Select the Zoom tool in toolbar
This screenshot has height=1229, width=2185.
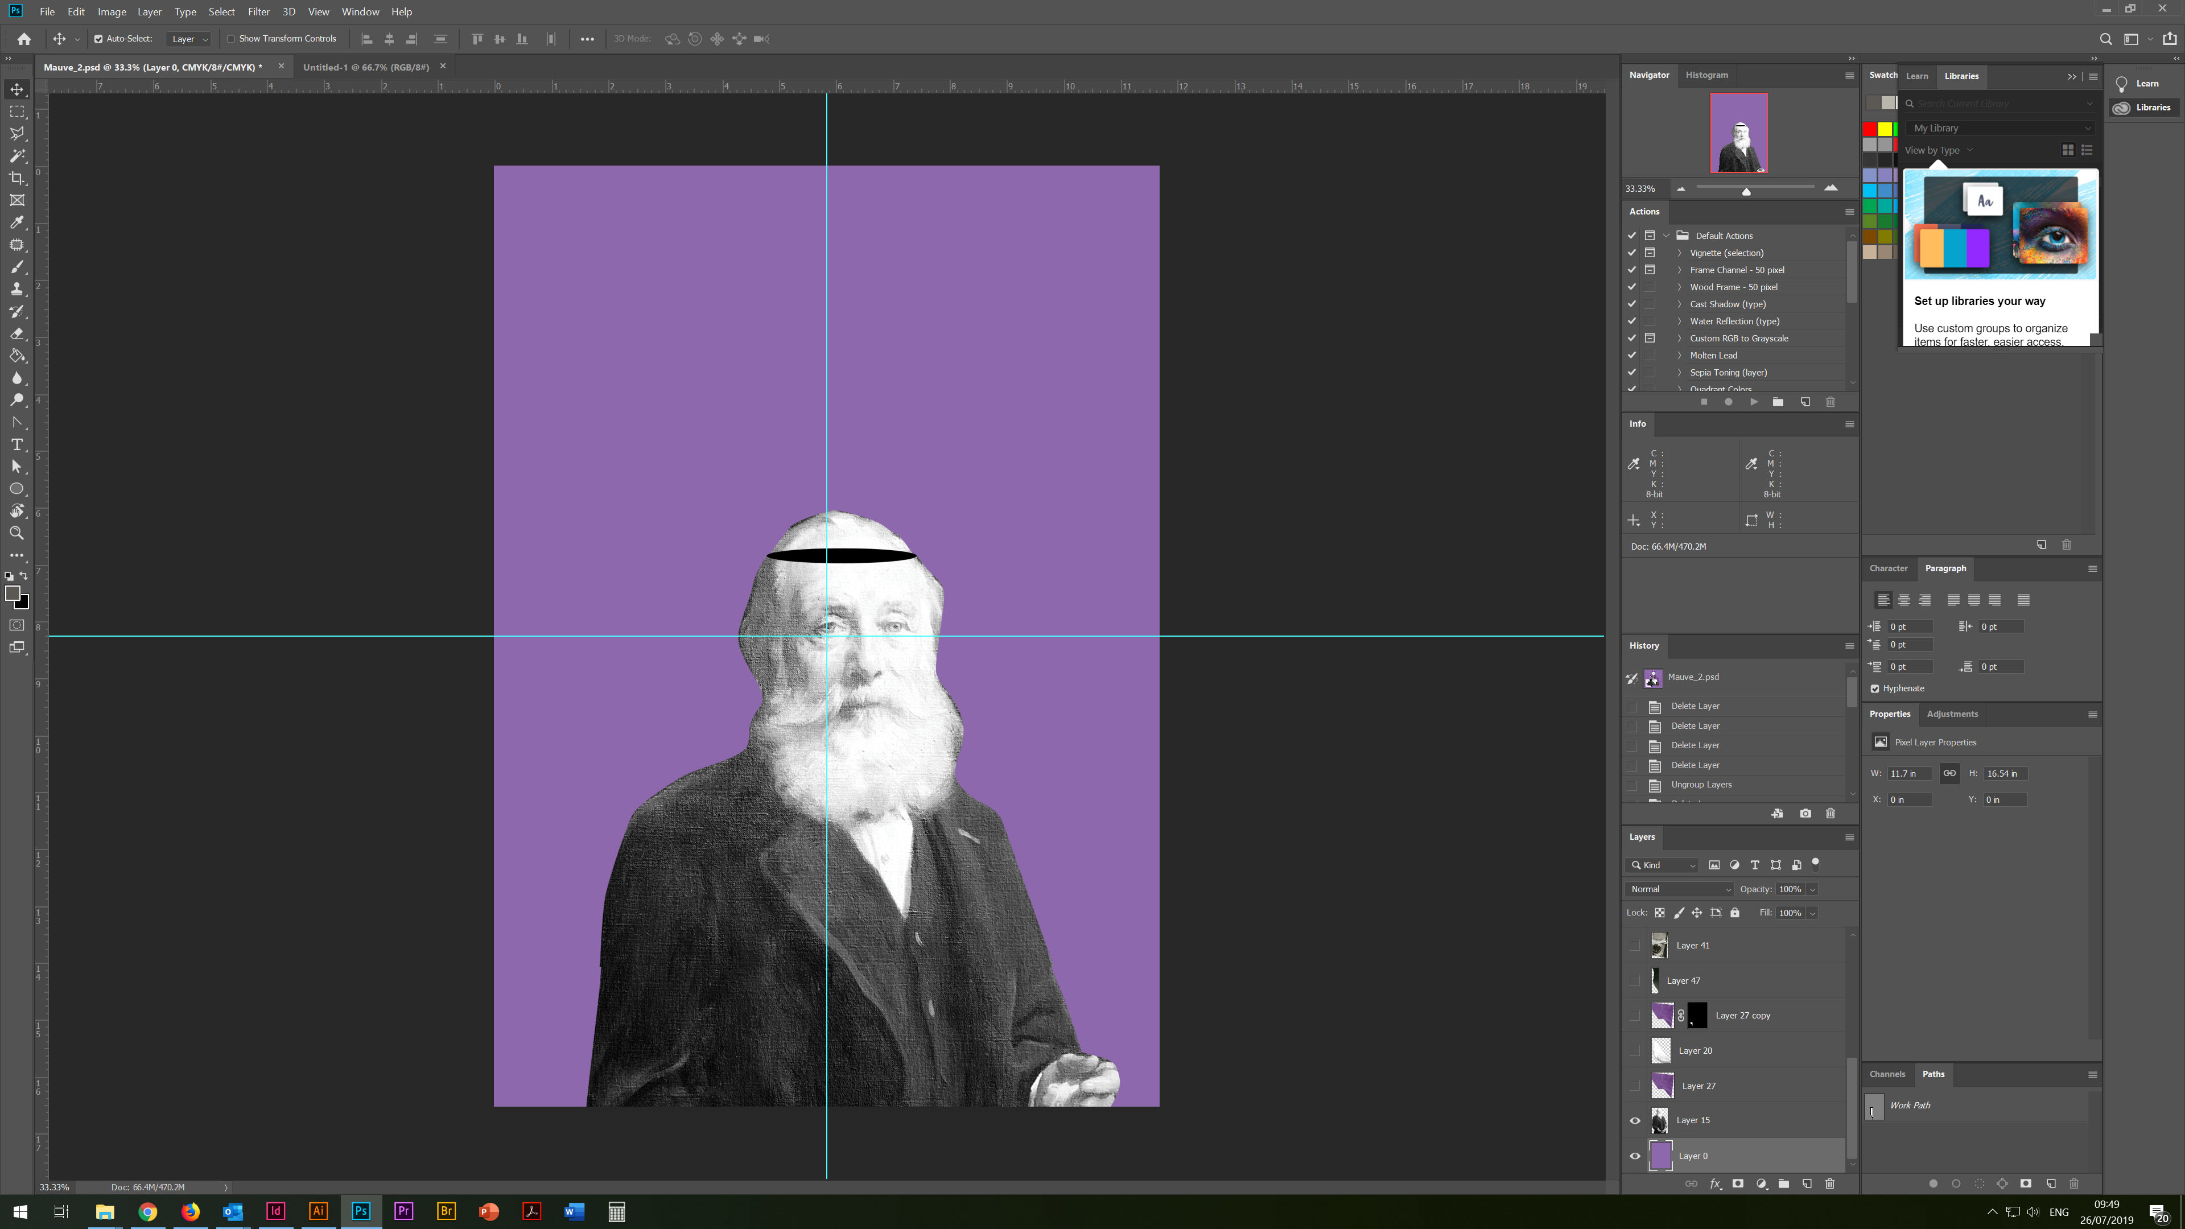(17, 534)
